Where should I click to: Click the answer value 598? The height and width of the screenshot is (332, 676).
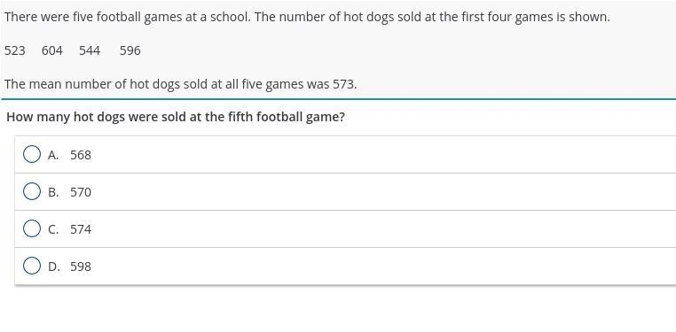[81, 266]
